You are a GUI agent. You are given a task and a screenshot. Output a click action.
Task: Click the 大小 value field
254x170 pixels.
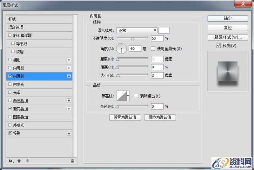tap(157, 75)
